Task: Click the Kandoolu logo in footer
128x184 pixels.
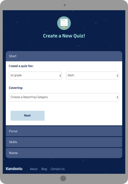Action: (x=14, y=169)
